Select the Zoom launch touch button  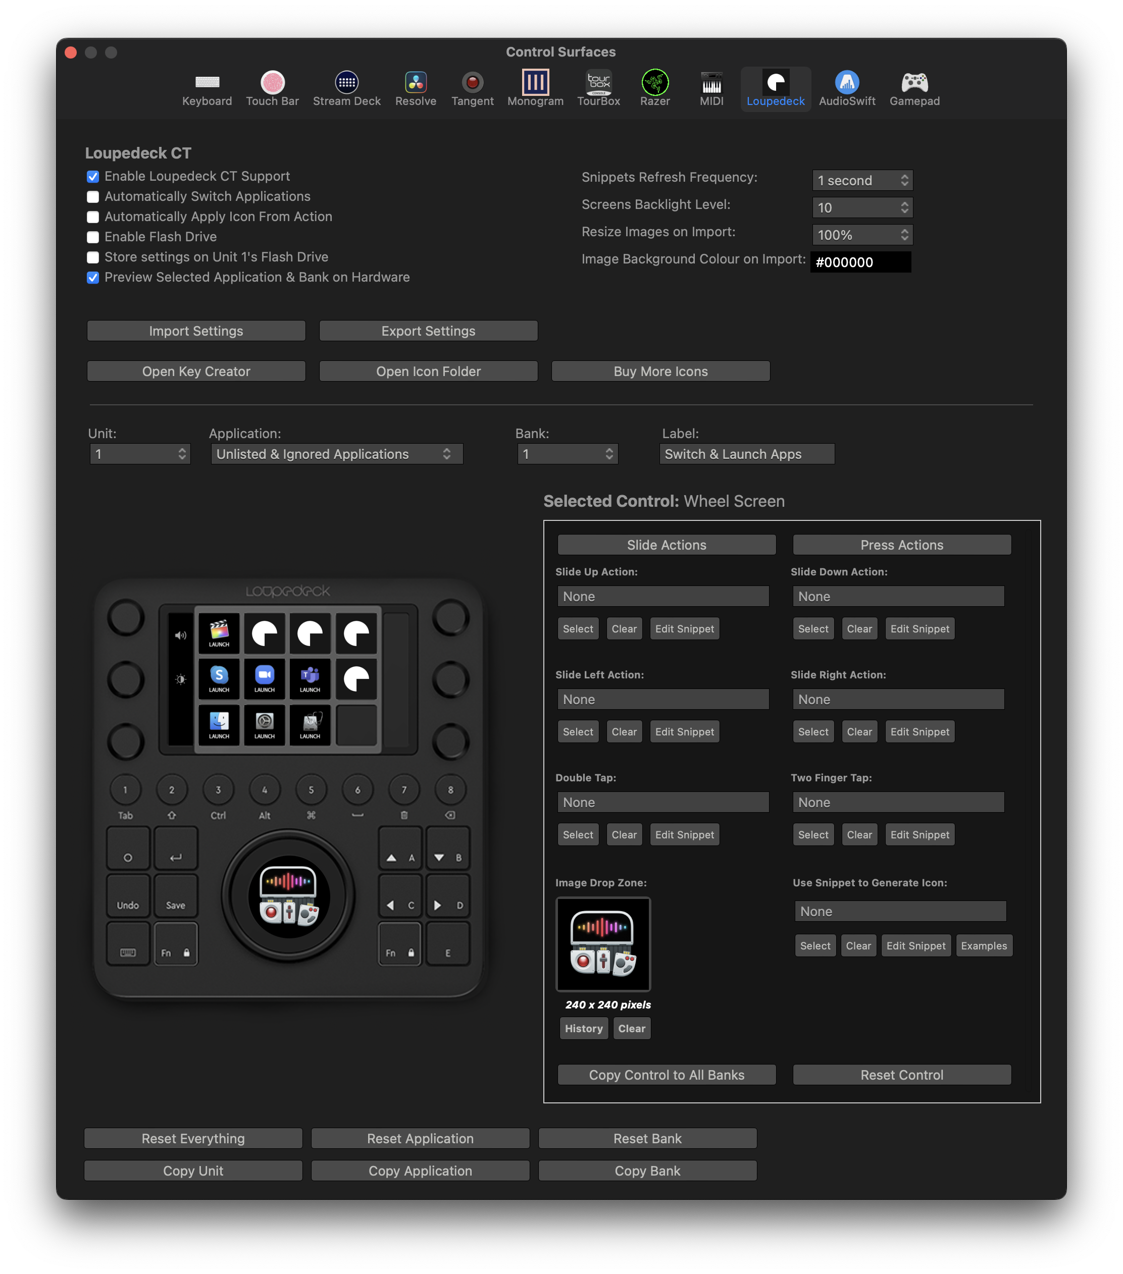point(265,679)
